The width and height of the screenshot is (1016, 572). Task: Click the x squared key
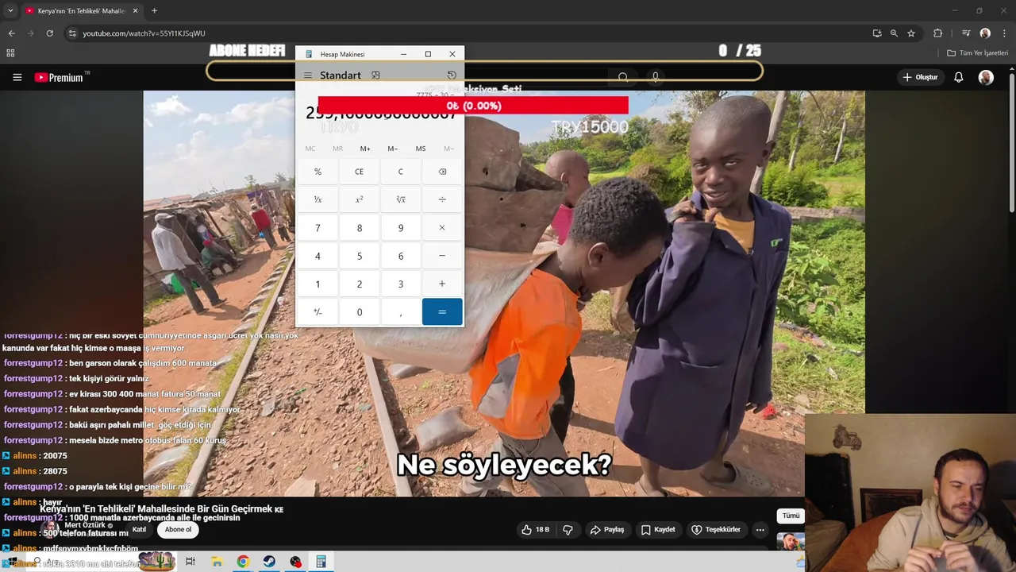click(359, 199)
